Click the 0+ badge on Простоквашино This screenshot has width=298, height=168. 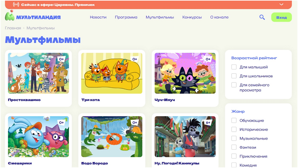point(61,59)
